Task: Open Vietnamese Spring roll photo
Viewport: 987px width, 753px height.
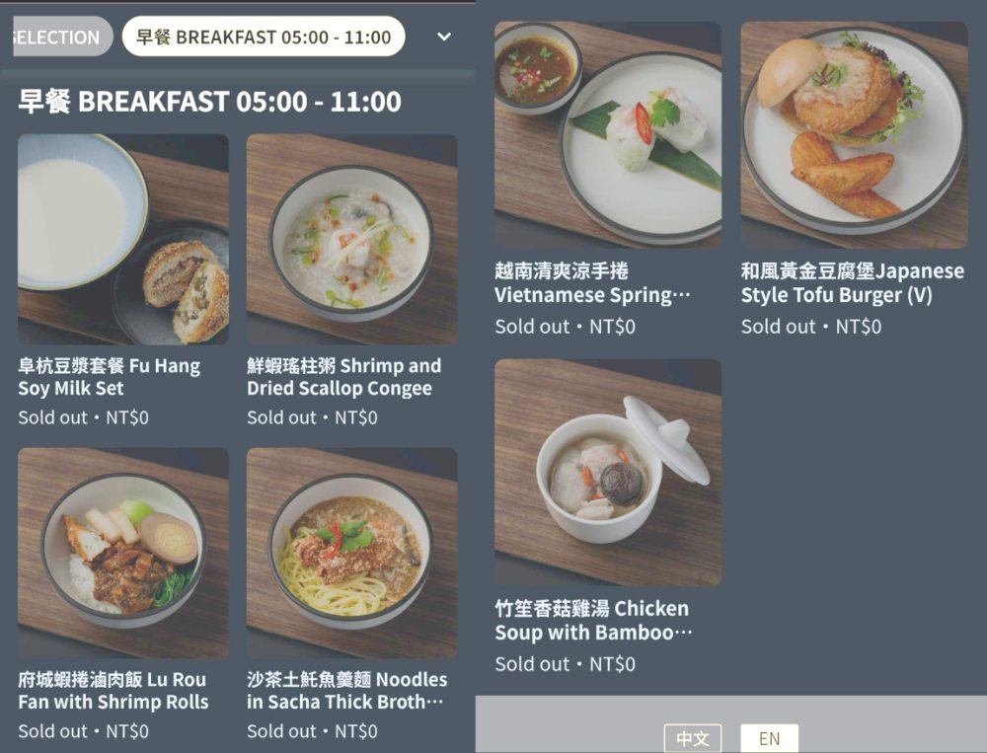Action: click(x=608, y=135)
